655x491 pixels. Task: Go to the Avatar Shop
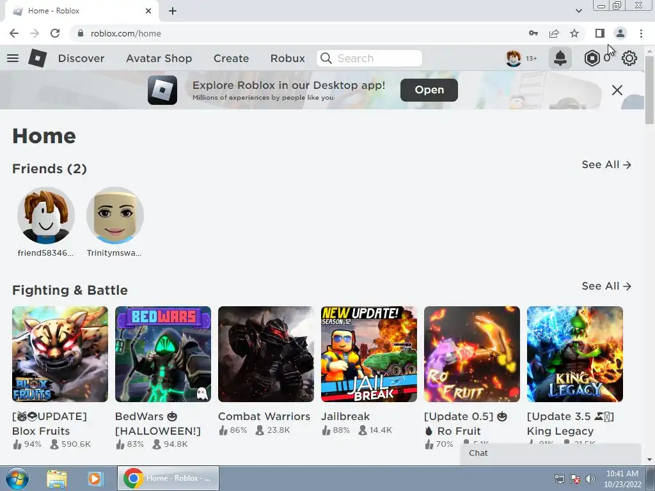pyautogui.click(x=159, y=58)
